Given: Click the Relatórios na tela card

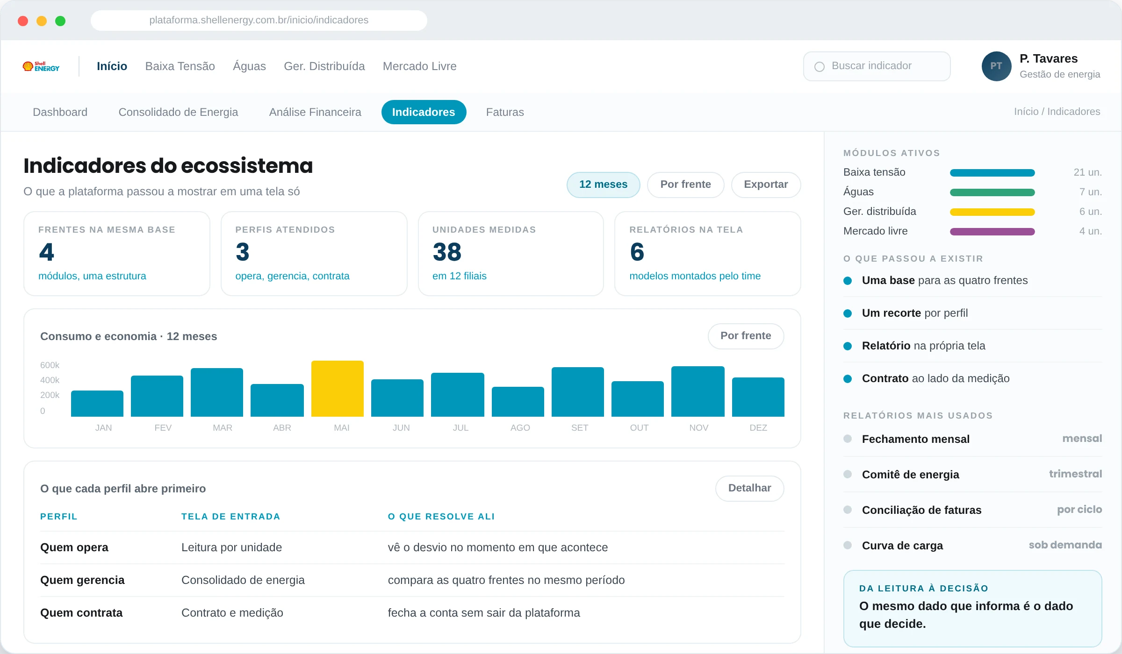Looking at the screenshot, I should click(708, 254).
